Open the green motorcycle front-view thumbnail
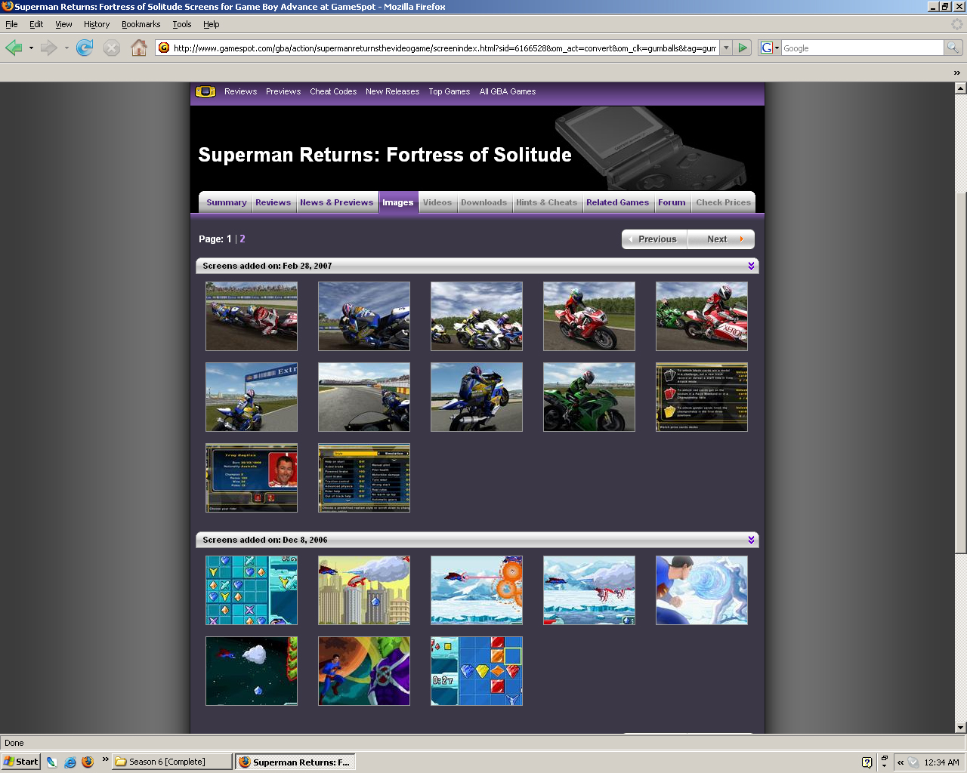The width and height of the screenshot is (967, 773). 589,397
